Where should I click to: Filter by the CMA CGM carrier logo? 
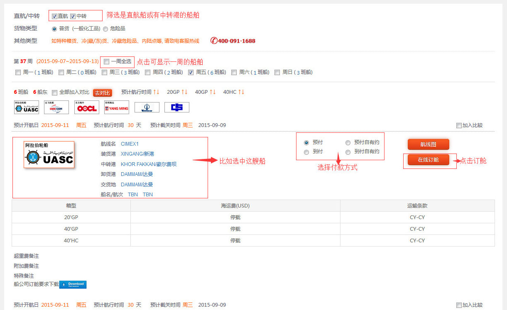[x=56, y=107]
